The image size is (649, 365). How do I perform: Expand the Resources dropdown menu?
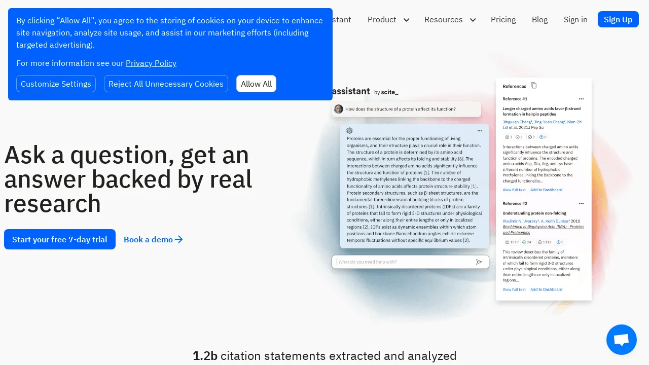[450, 20]
